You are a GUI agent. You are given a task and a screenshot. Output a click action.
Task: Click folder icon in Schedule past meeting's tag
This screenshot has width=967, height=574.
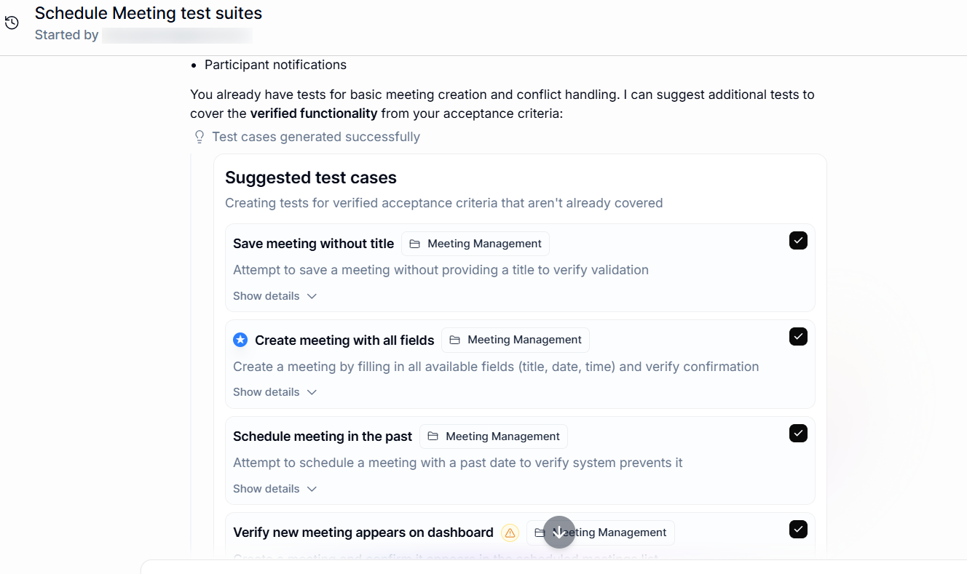(433, 437)
